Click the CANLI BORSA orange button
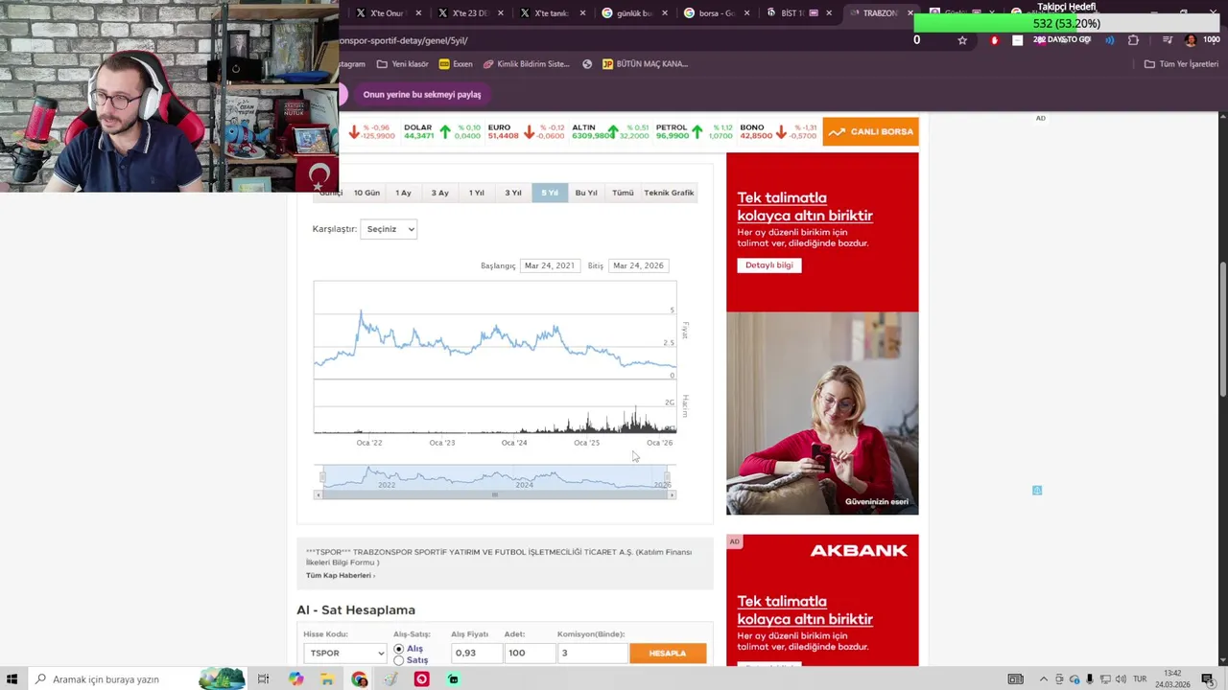The height and width of the screenshot is (690, 1228). point(870,132)
